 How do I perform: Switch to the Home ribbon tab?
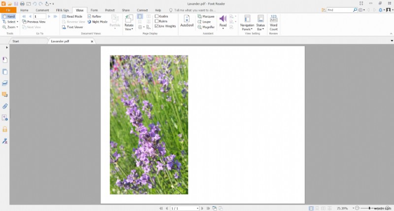(24, 10)
